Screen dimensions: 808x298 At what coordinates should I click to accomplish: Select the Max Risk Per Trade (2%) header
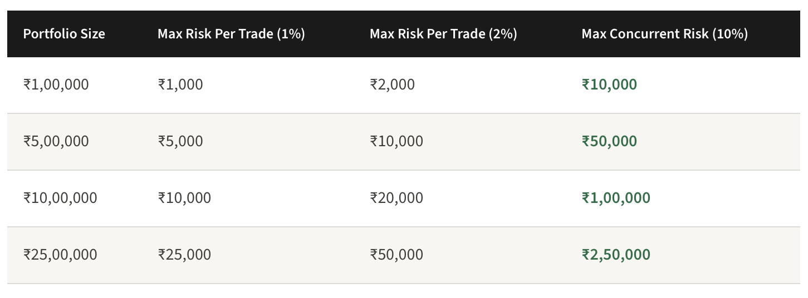pyautogui.click(x=443, y=34)
